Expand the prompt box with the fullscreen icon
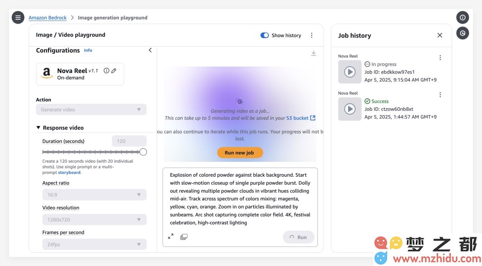The image size is (482, 266). click(x=171, y=237)
